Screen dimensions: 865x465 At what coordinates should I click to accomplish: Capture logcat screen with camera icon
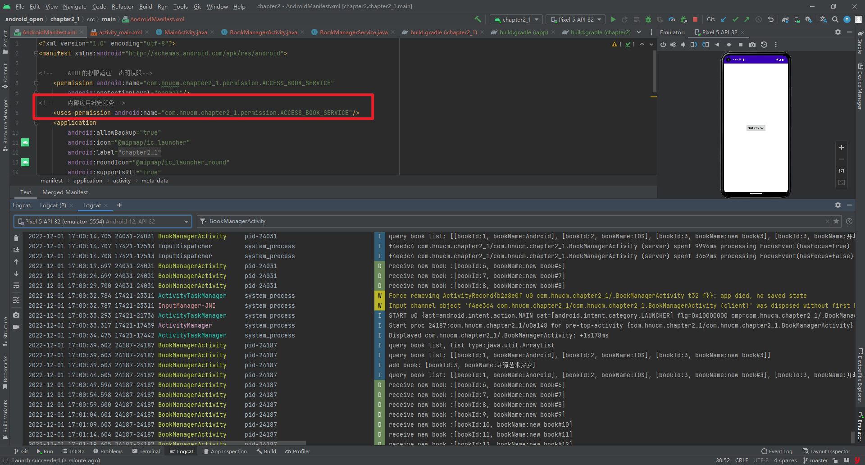click(x=16, y=315)
